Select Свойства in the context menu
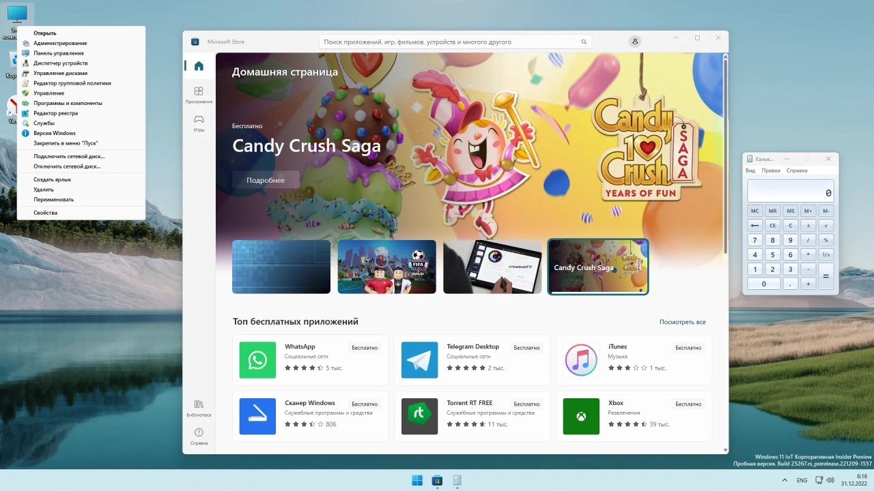The image size is (874, 491). (x=81, y=213)
